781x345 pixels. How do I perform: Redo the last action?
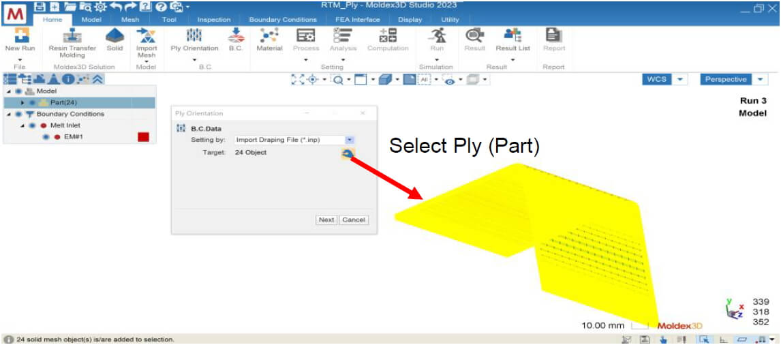click(131, 7)
